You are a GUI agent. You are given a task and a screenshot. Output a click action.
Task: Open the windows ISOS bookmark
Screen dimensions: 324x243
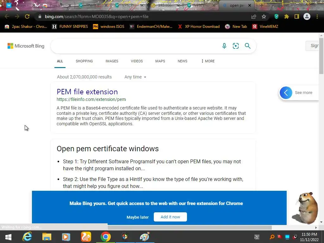(109, 27)
